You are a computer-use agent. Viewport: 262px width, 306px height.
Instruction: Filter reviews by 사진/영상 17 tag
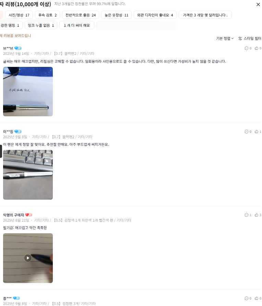19,15
